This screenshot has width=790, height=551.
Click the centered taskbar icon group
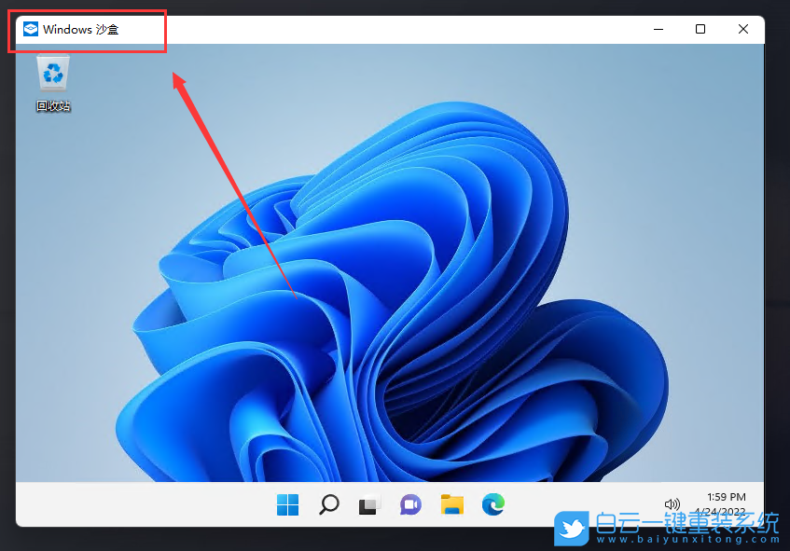coord(390,503)
